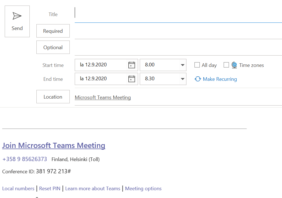
Task: Open the end date calendar picker
Action: tap(131, 79)
